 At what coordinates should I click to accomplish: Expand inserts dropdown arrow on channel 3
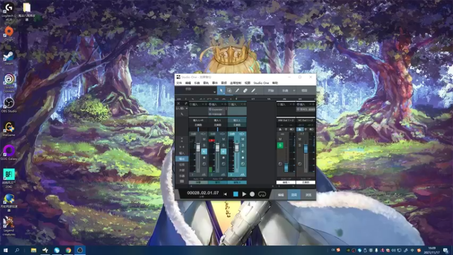point(241,104)
